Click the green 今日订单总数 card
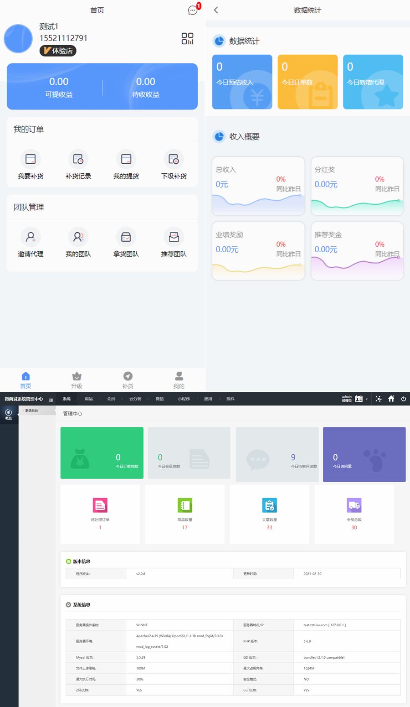The image size is (410, 707). [102, 452]
